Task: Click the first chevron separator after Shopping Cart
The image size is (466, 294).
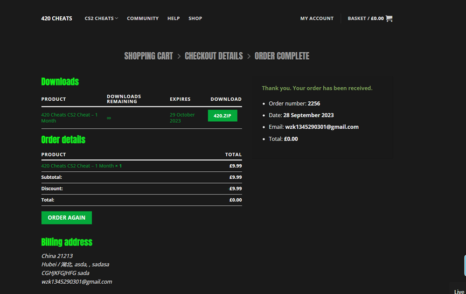Action: [x=179, y=56]
